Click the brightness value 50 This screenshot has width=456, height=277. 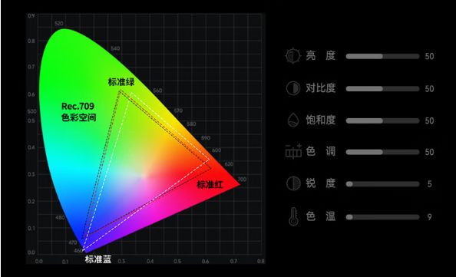pos(429,56)
